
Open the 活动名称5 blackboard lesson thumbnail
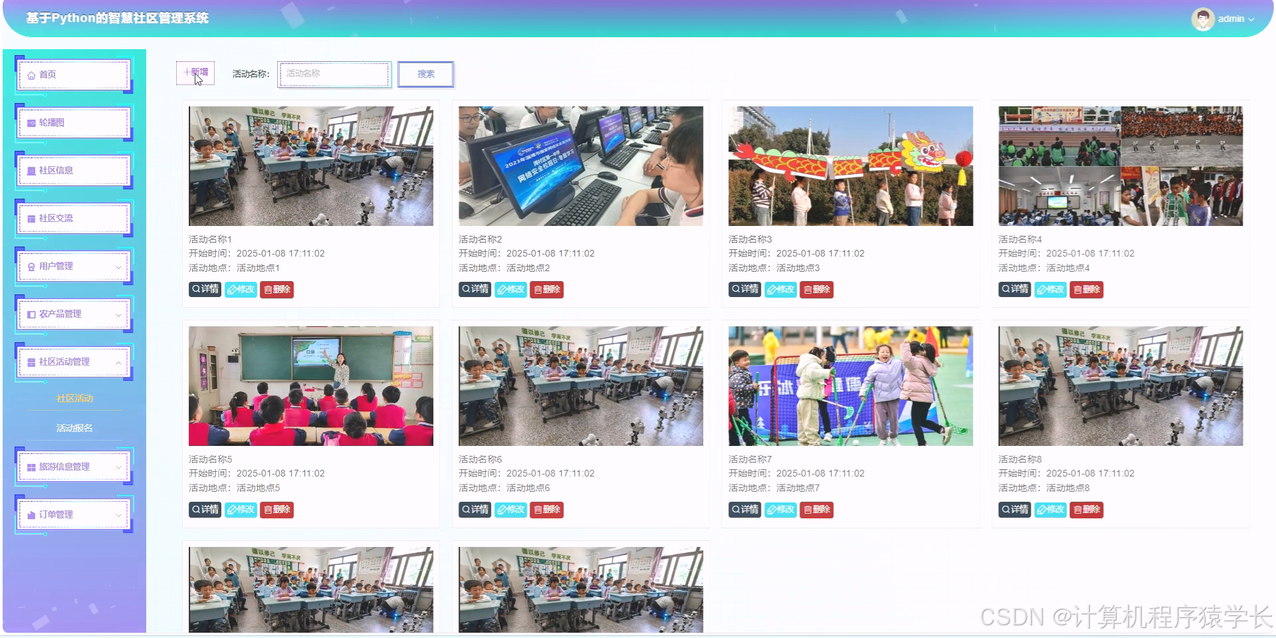tap(311, 386)
